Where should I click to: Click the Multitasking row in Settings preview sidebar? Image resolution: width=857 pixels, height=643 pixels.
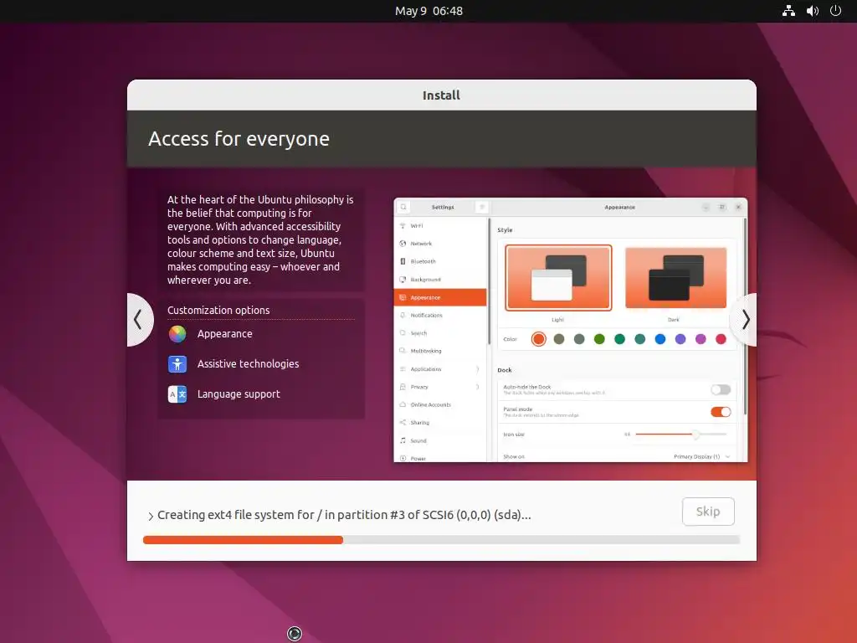440,351
